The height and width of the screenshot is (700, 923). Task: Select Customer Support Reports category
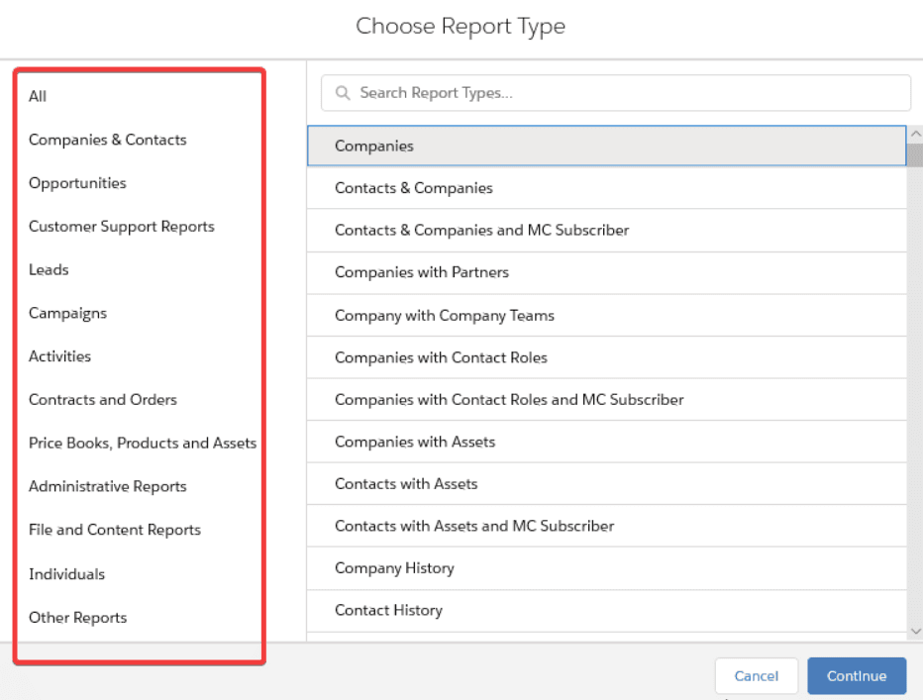(121, 227)
